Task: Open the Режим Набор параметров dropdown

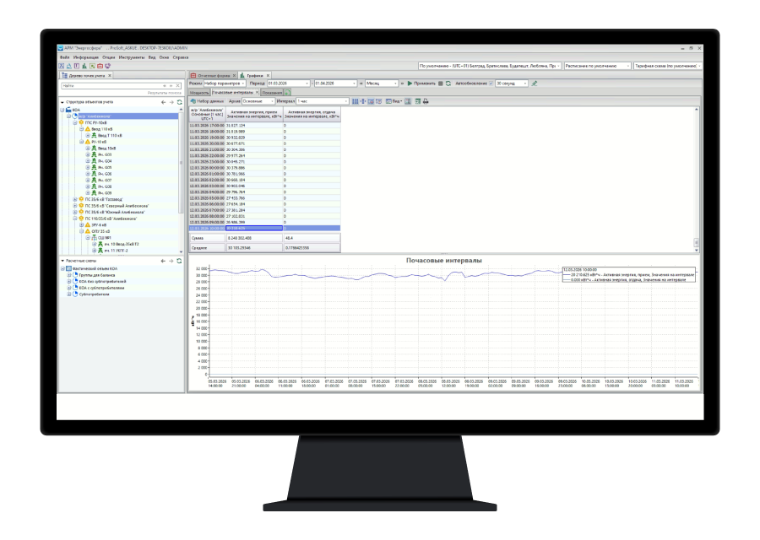Action: (x=225, y=84)
